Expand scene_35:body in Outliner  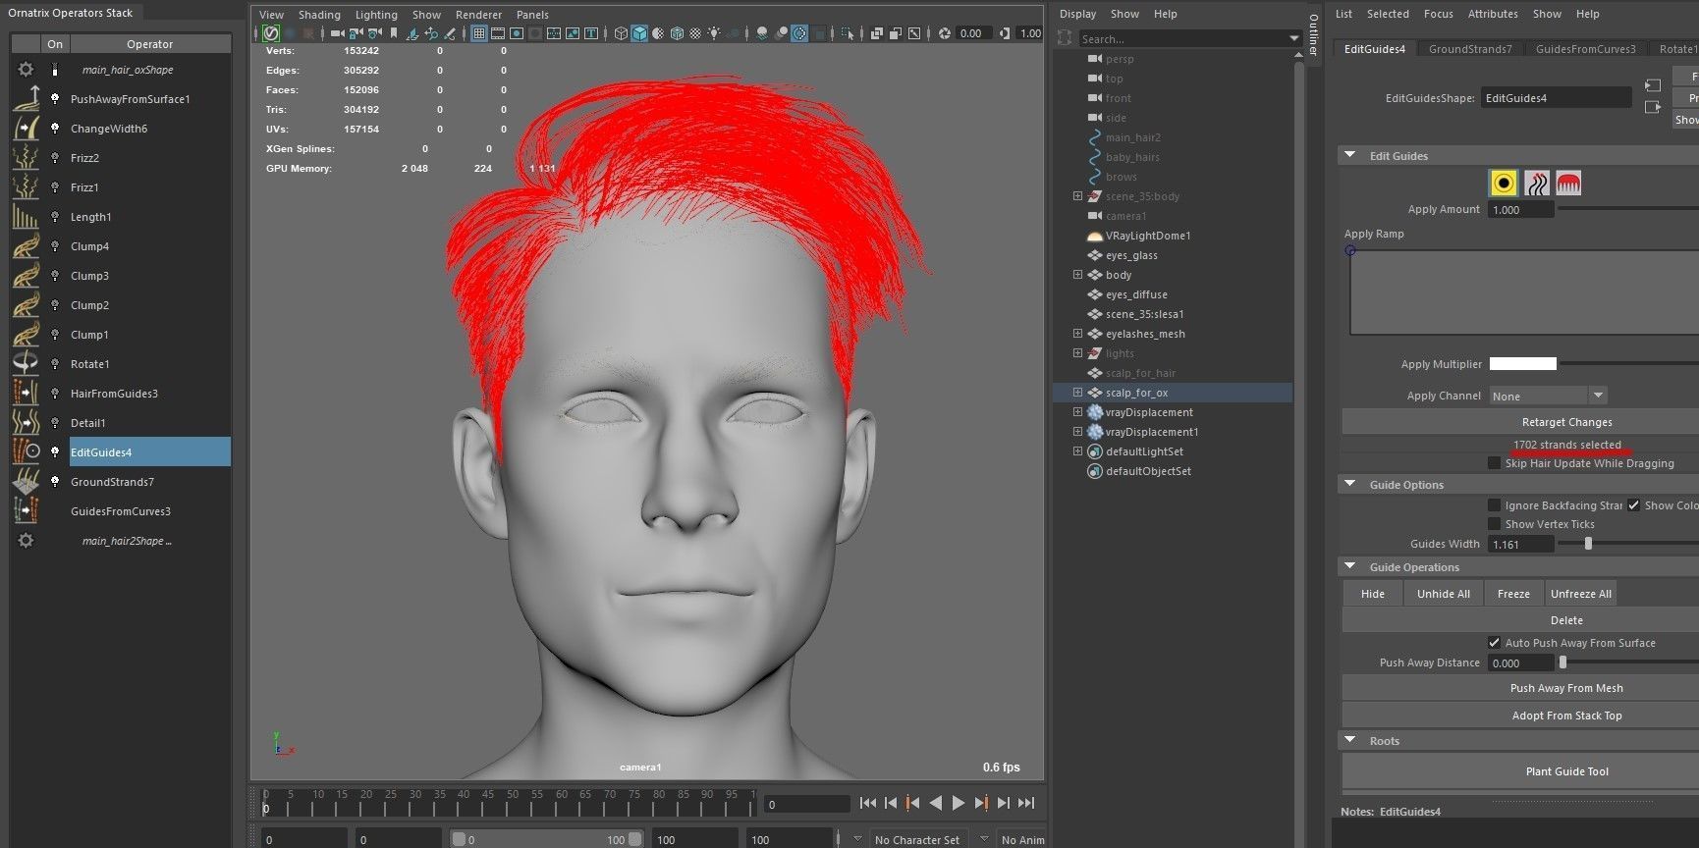pyautogui.click(x=1077, y=196)
